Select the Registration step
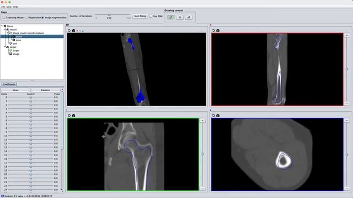 (33, 18)
